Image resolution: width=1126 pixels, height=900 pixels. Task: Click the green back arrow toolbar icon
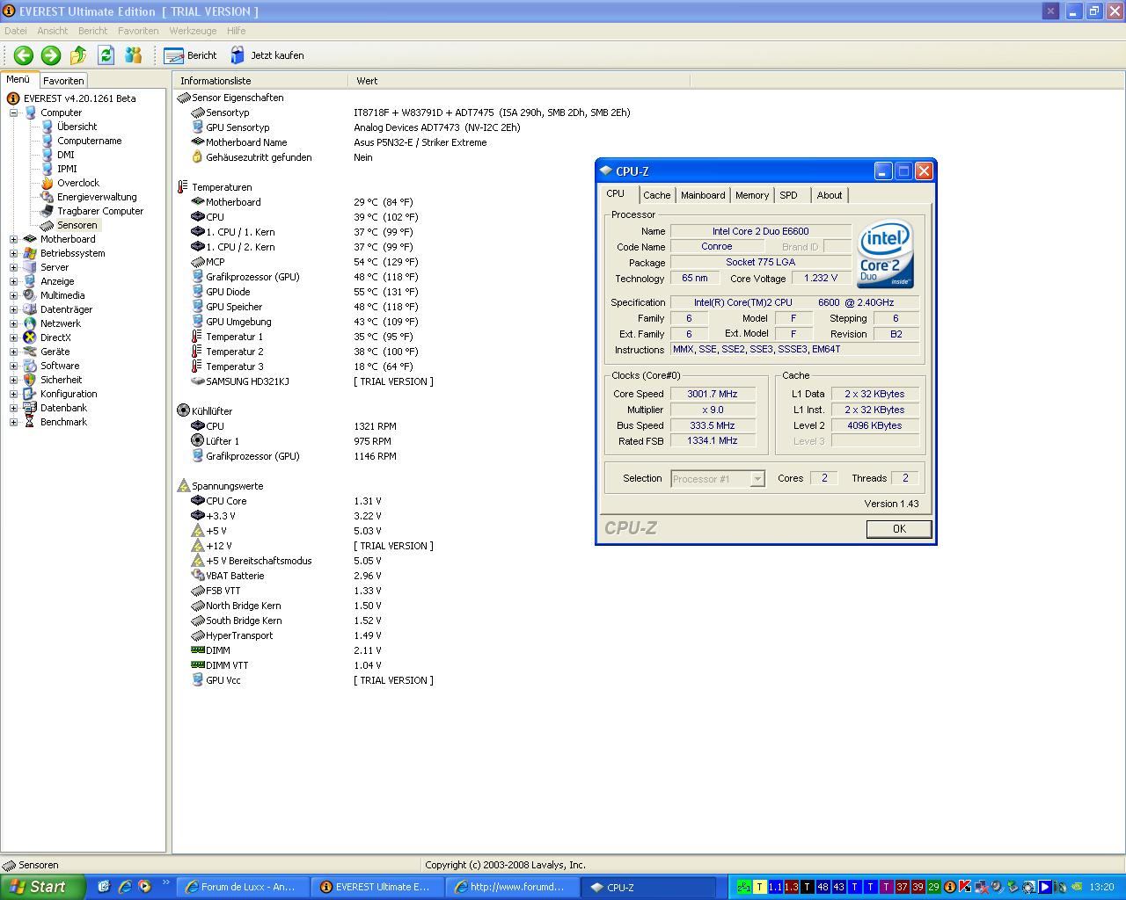tap(24, 55)
